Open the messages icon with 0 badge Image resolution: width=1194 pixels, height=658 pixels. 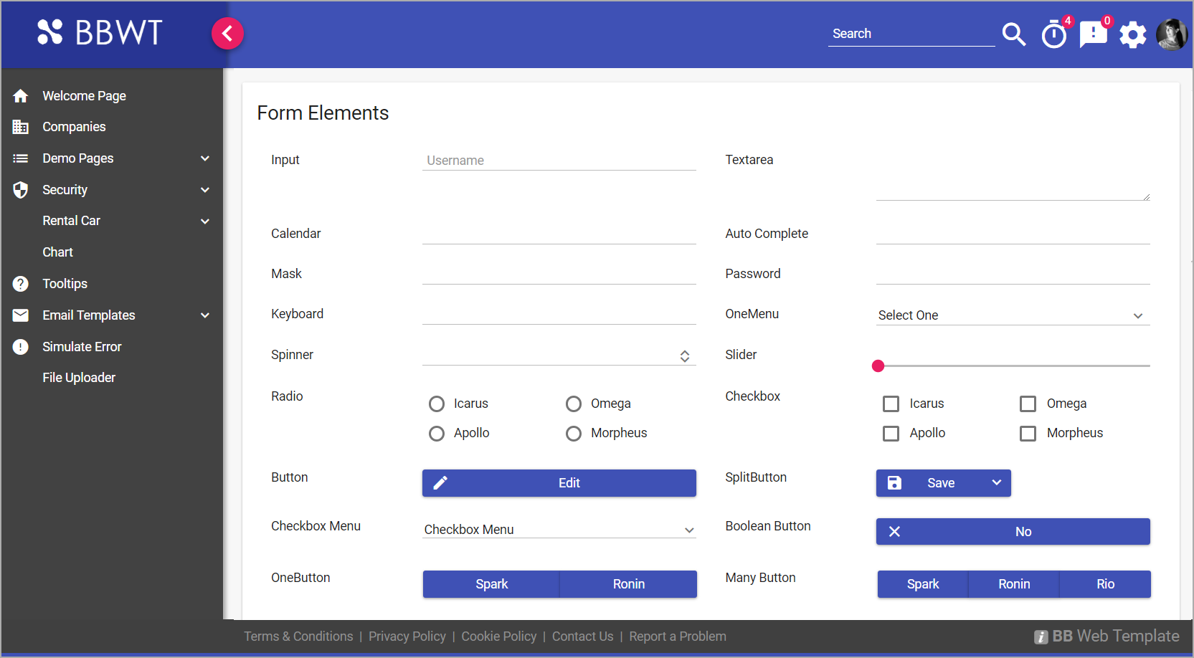coord(1093,34)
